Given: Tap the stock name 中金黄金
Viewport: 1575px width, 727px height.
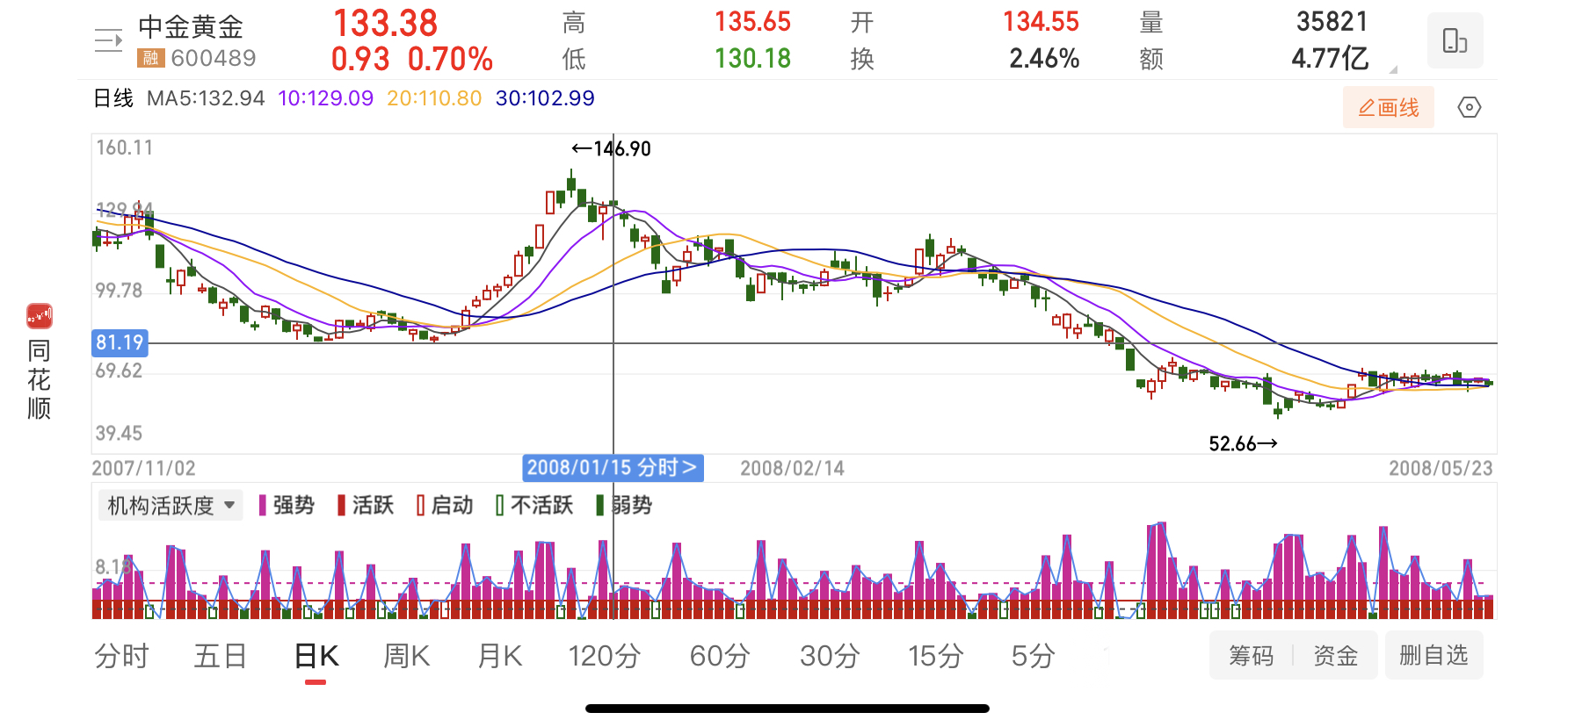Looking at the screenshot, I should pyautogui.click(x=191, y=26).
